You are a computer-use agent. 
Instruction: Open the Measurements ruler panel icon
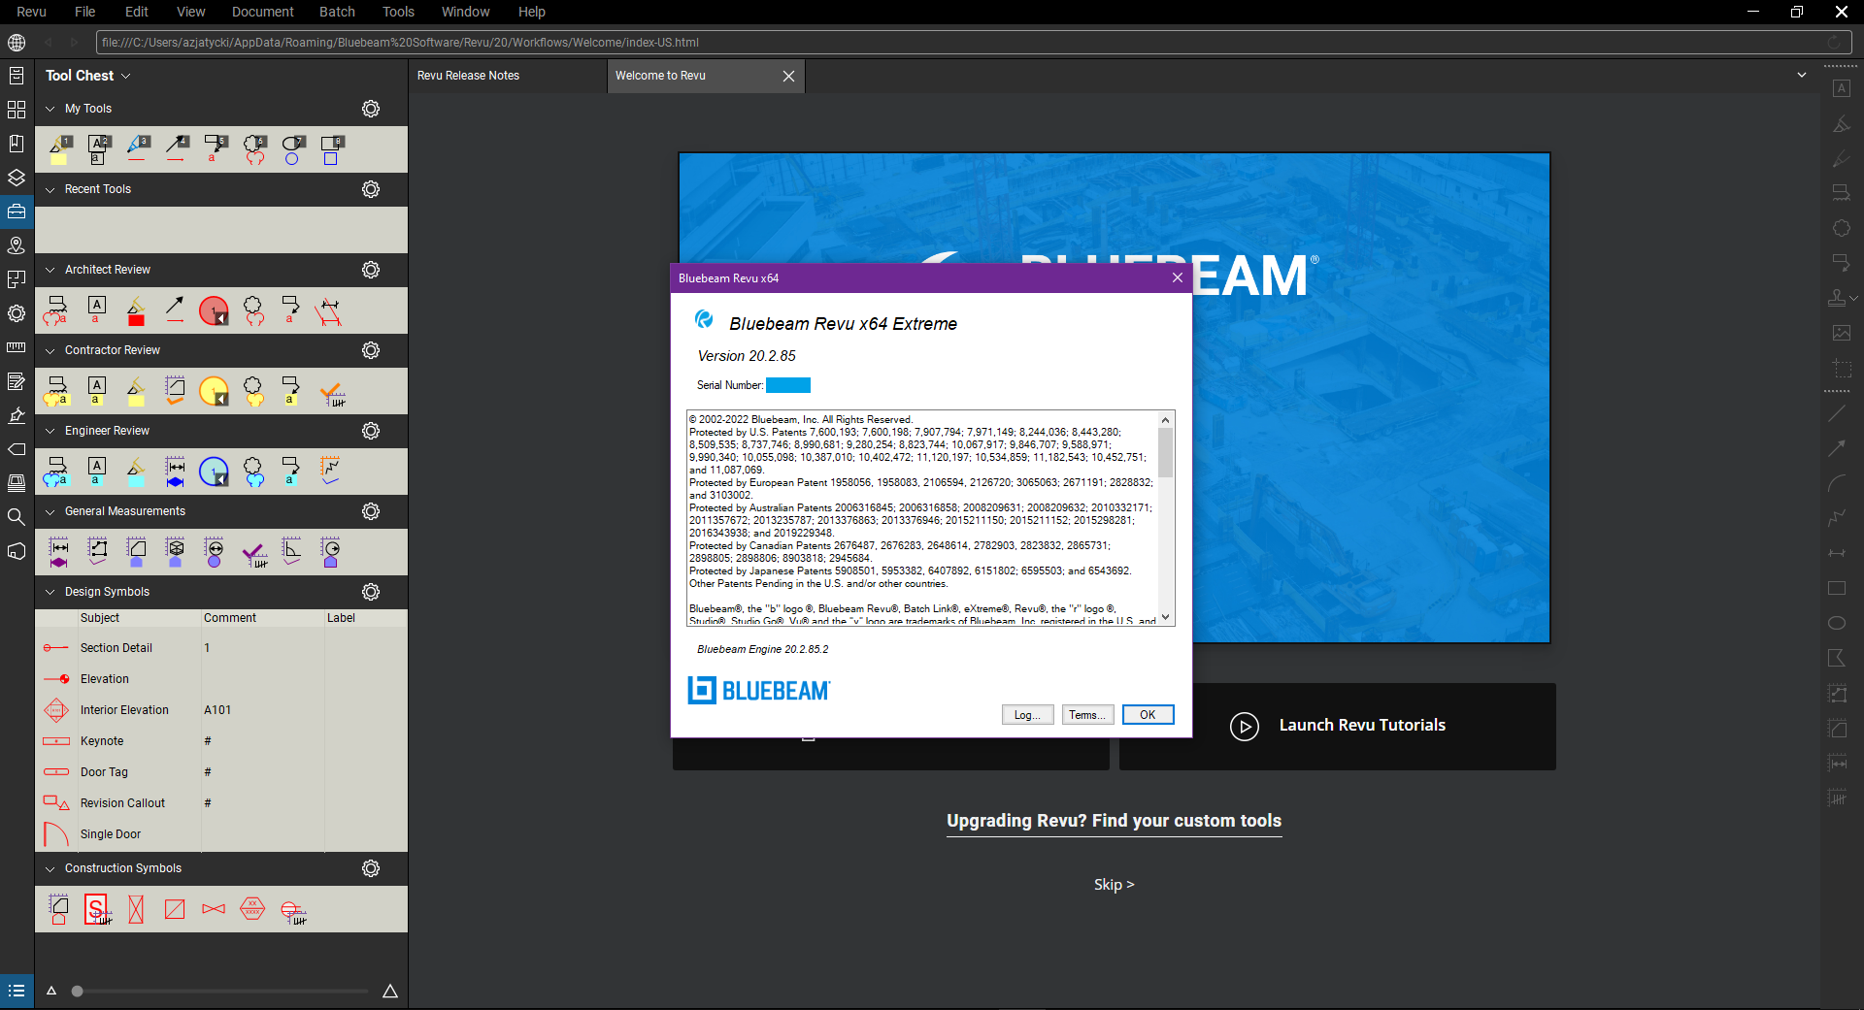coord(17,347)
